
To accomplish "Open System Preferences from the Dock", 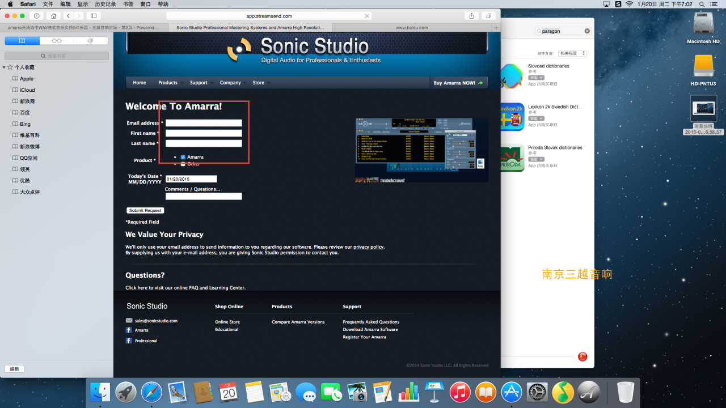I will [537, 392].
